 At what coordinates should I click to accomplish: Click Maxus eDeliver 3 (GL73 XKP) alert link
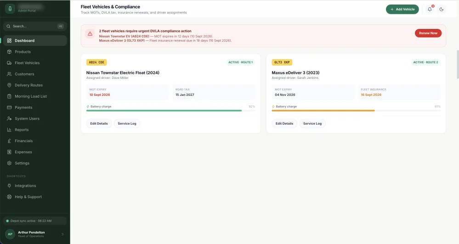(x=122, y=41)
